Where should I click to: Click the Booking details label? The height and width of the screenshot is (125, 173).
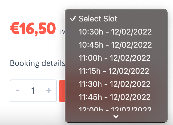pyautogui.click(x=37, y=63)
